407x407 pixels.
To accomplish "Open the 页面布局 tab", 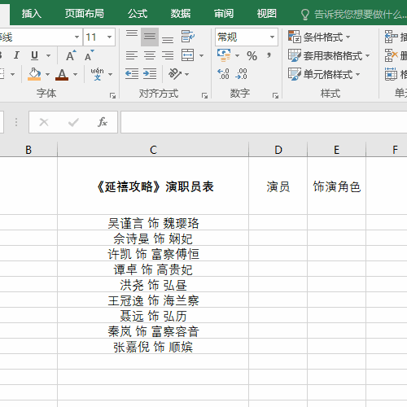I will pos(85,13).
